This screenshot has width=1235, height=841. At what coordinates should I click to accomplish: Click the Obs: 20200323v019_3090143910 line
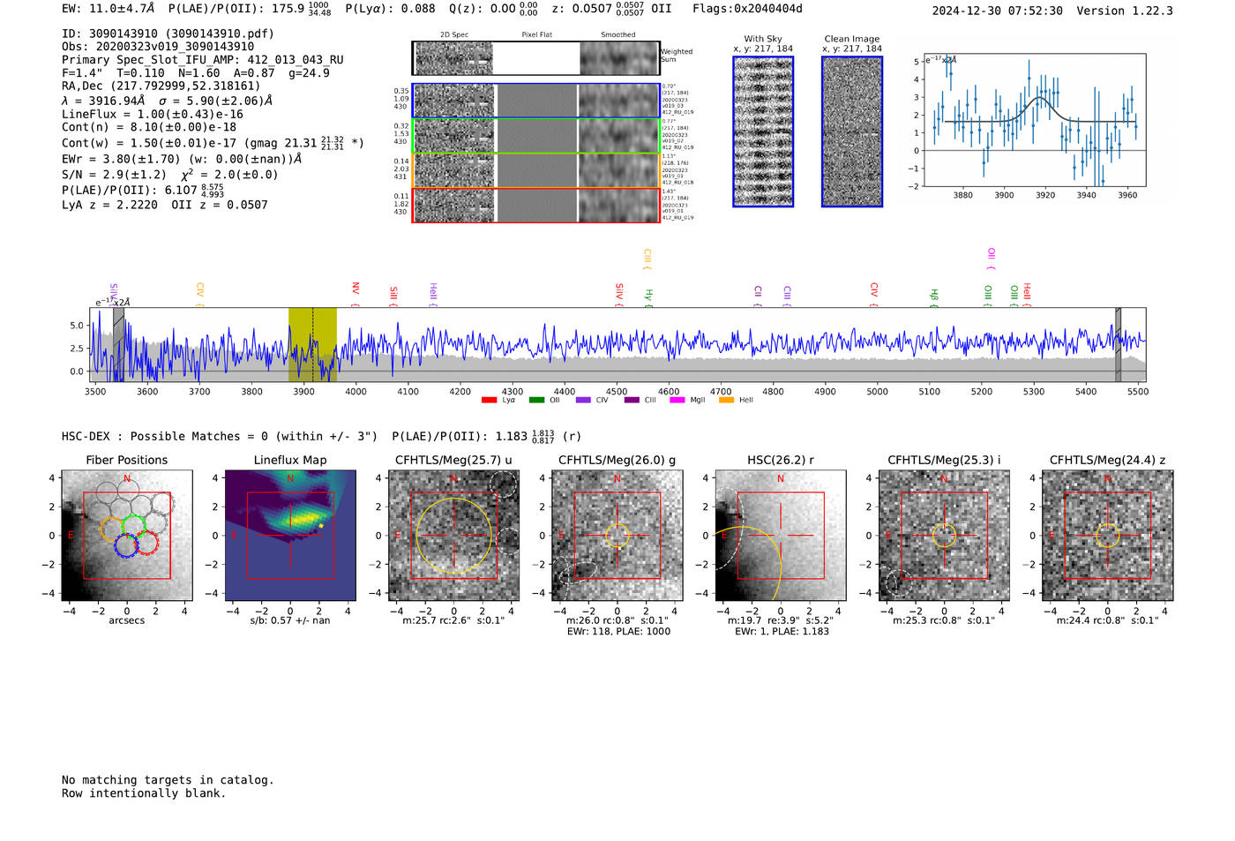pos(158,47)
